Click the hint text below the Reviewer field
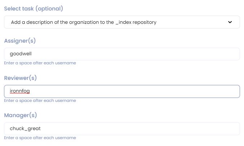This screenshot has height=146, width=244. click(x=40, y=100)
